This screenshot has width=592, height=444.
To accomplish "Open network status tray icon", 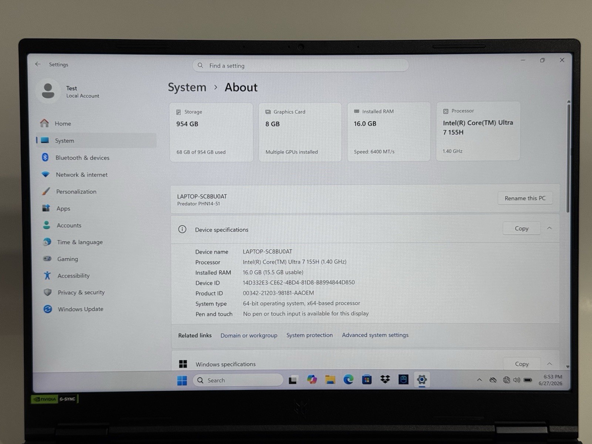I will coord(506,380).
